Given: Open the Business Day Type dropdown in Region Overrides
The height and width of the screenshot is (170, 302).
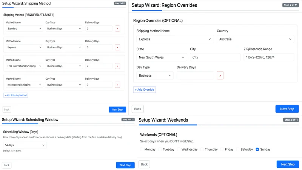Looking at the screenshot, I should coord(155,76).
